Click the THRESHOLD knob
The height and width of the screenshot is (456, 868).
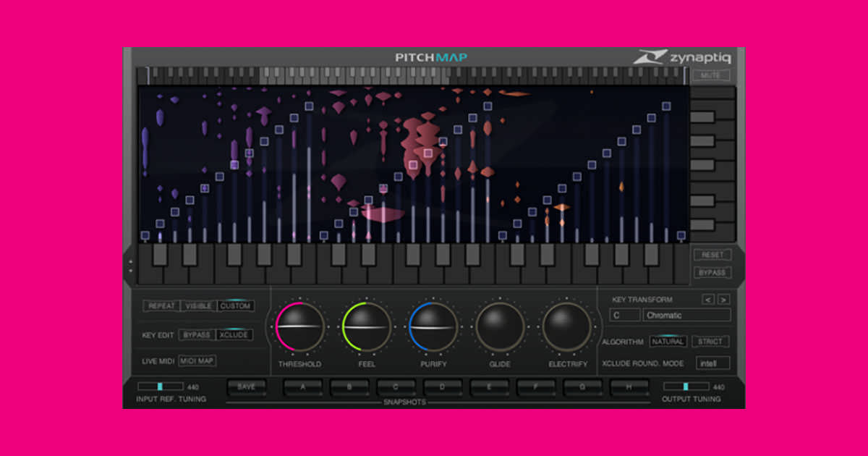point(299,327)
